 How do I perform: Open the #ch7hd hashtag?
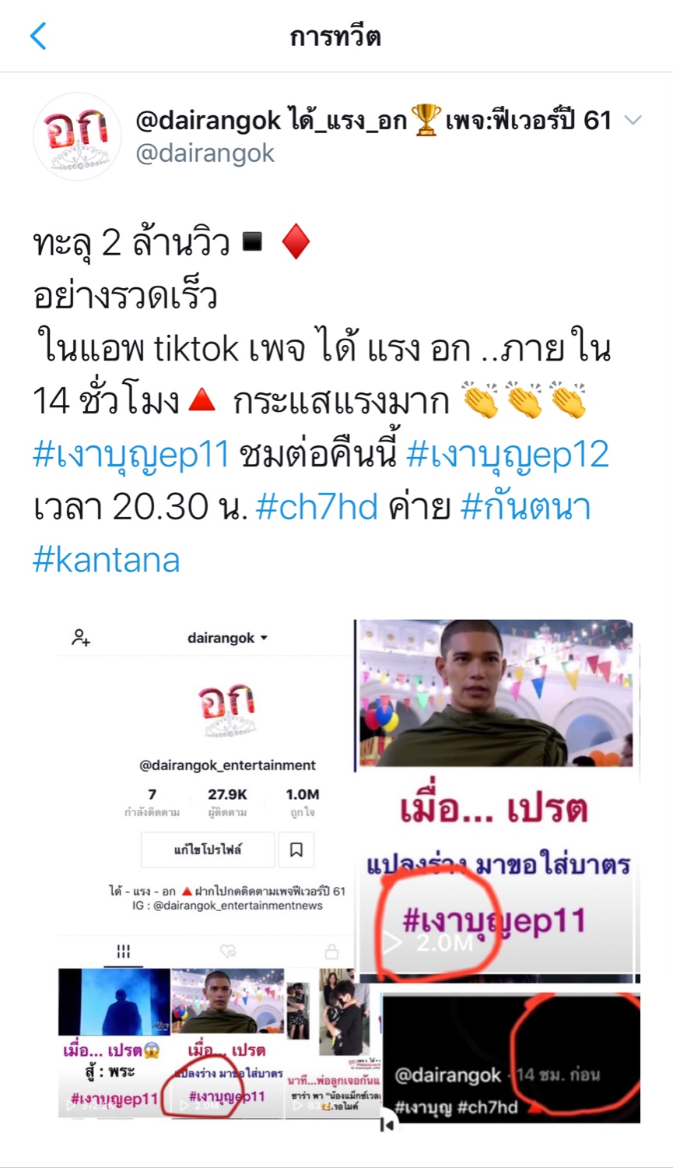pyautogui.click(x=317, y=507)
